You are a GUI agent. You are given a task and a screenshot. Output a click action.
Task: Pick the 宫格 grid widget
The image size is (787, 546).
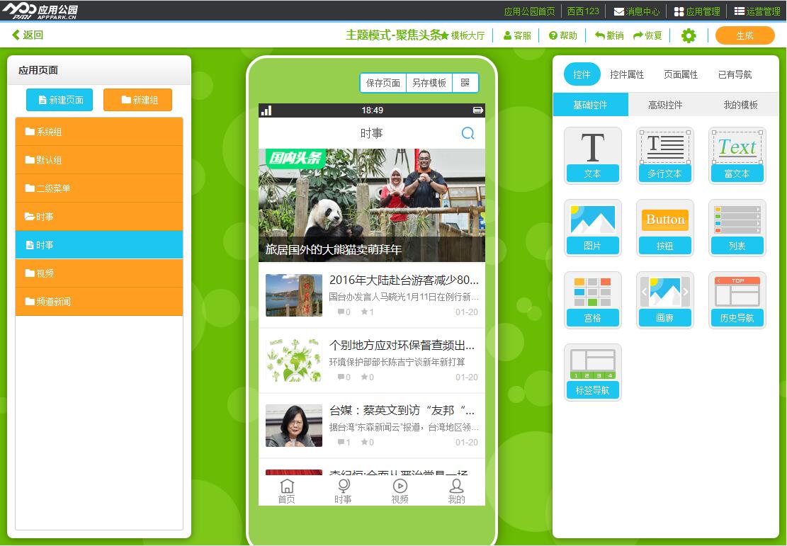593,300
